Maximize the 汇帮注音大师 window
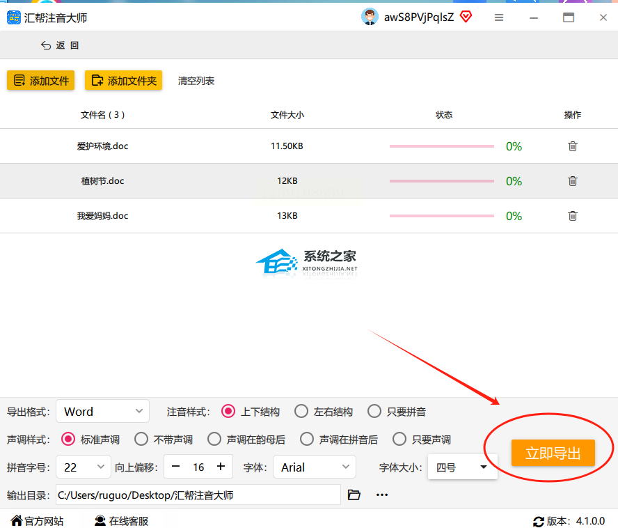 coord(569,17)
